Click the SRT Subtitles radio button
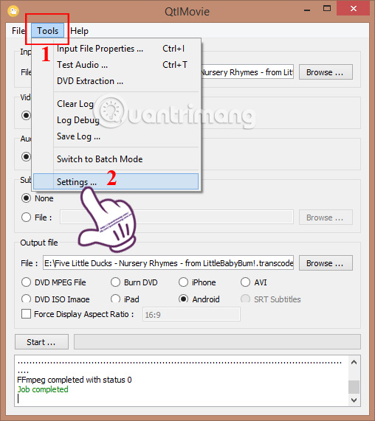This screenshot has width=375, height=421. click(x=245, y=299)
